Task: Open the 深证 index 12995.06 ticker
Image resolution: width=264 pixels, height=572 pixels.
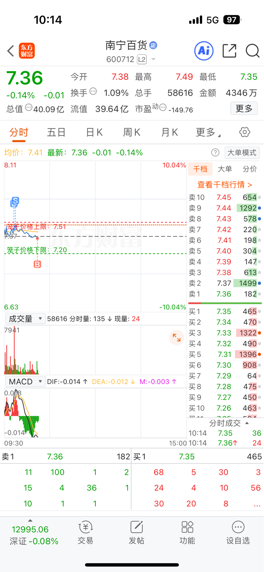Action: click(x=34, y=535)
